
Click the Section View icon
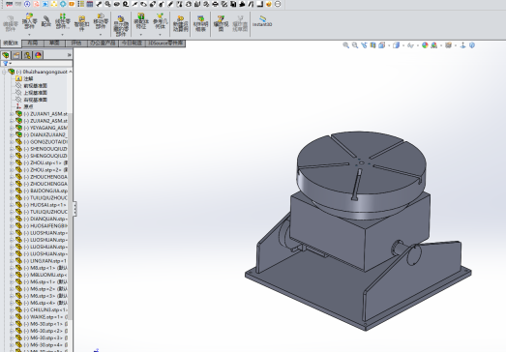pyautogui.click(x=373, y=45)
